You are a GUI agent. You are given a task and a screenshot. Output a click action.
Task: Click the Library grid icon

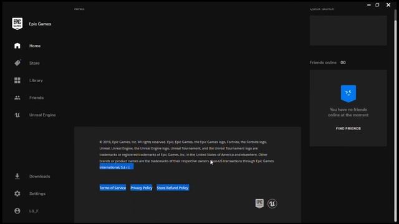click(17, 80)
